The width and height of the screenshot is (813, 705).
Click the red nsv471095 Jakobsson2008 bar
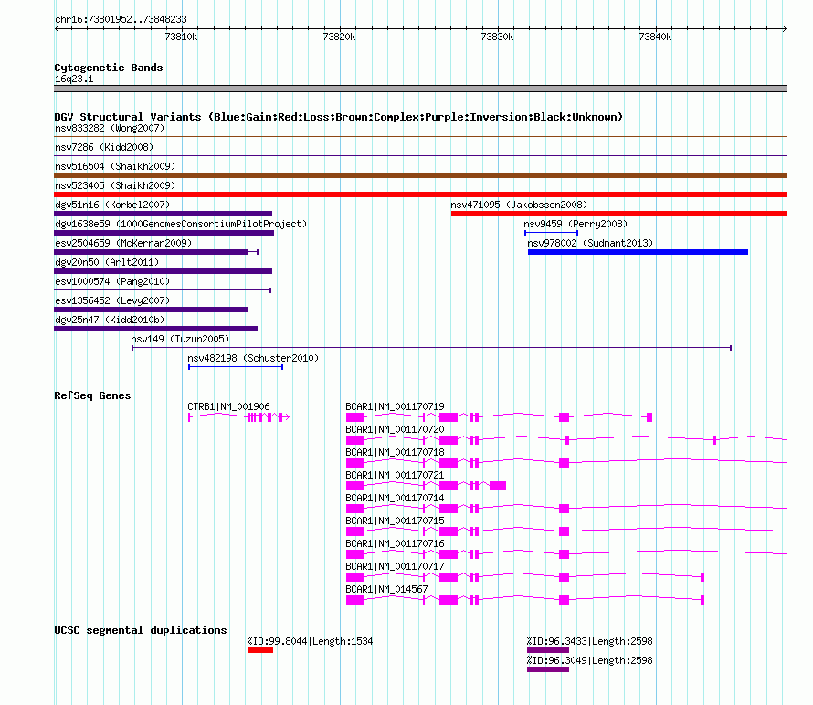pyautogui.click(x=619, y=214)
